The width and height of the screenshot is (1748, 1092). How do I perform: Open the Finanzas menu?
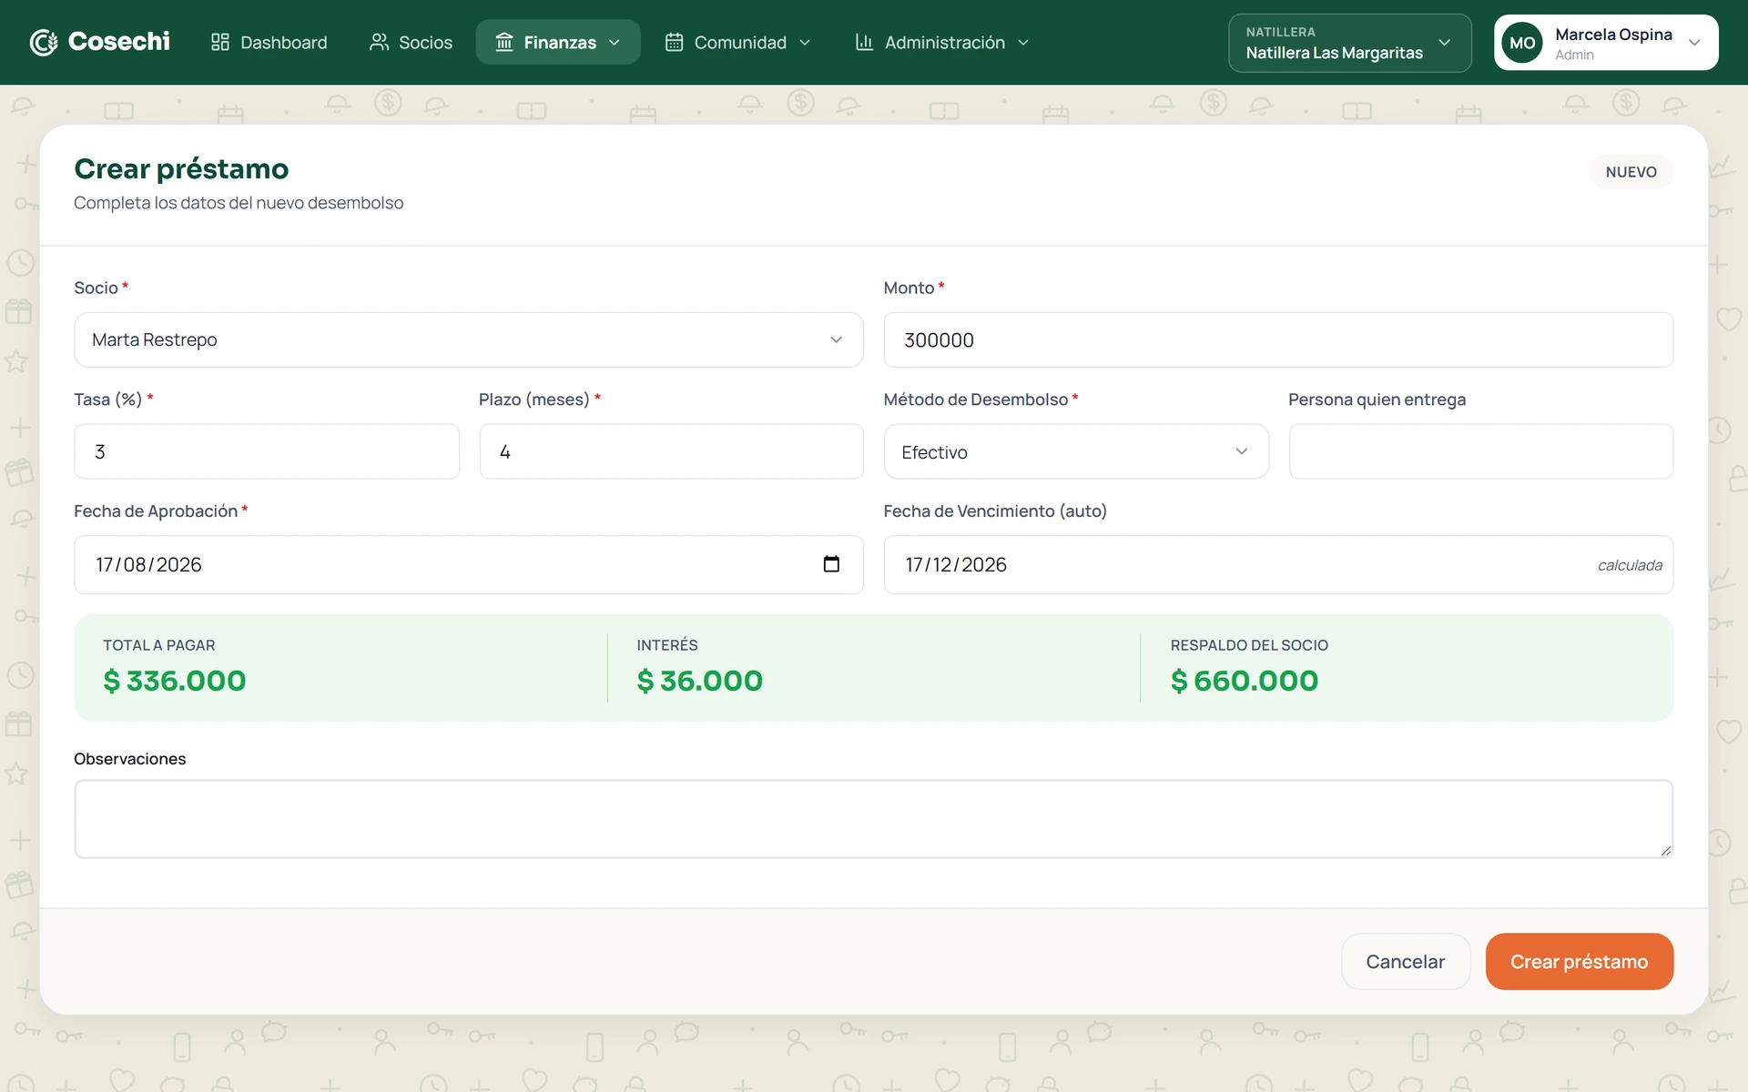pos(558,42)
